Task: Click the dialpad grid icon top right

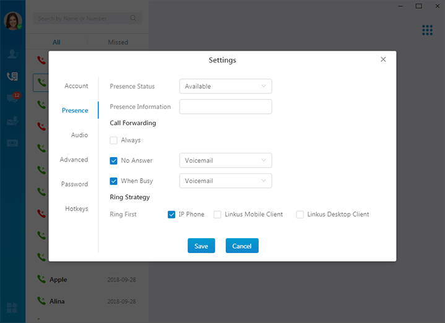Action: [427, 30]
